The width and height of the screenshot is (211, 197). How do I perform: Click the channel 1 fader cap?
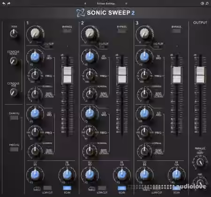(x=68, y=75)
